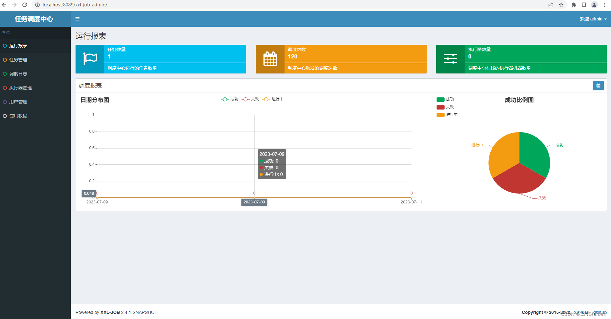Screen dimensions: 611x319
Task: Open 调度日志 in the sidebar
Action: [x=35, y=74]
